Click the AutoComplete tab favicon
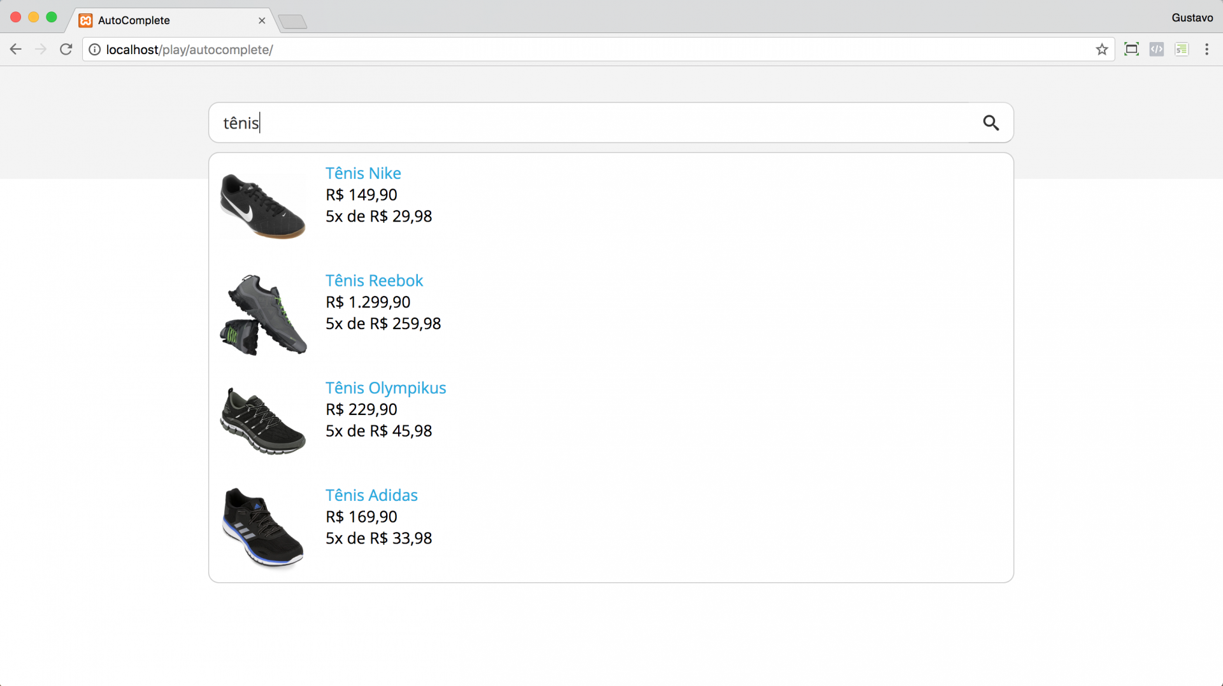 (85, 20)
